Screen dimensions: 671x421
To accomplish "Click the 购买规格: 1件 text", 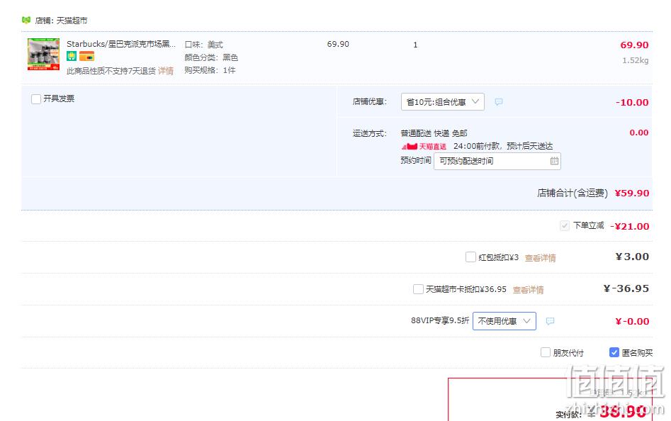I will 210,70.
